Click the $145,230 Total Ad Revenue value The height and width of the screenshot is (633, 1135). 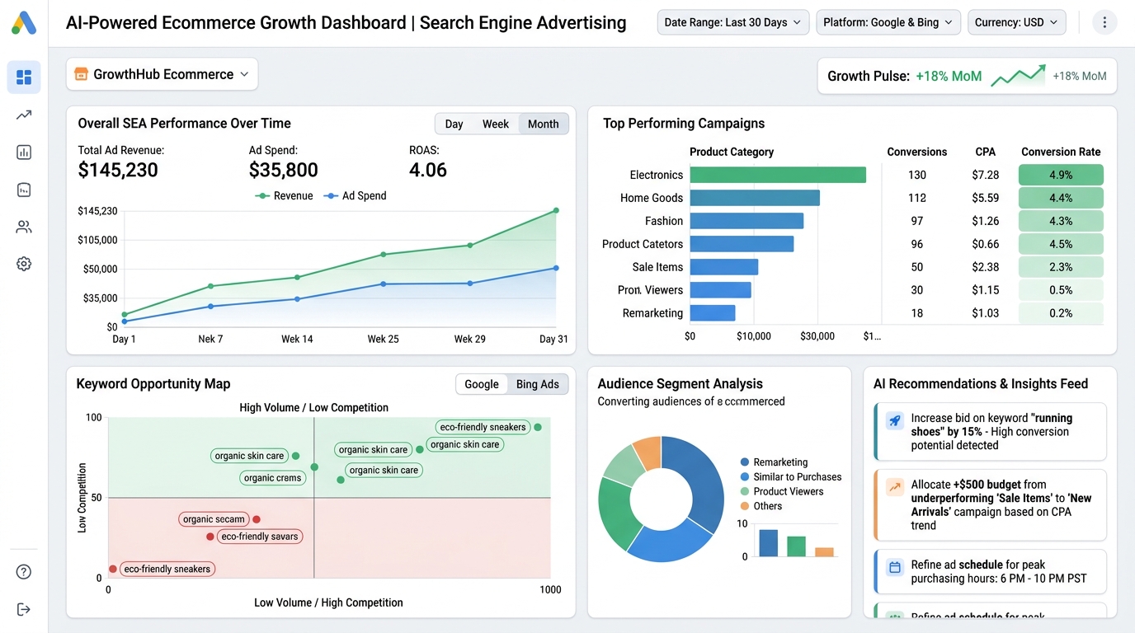[118, 171]
